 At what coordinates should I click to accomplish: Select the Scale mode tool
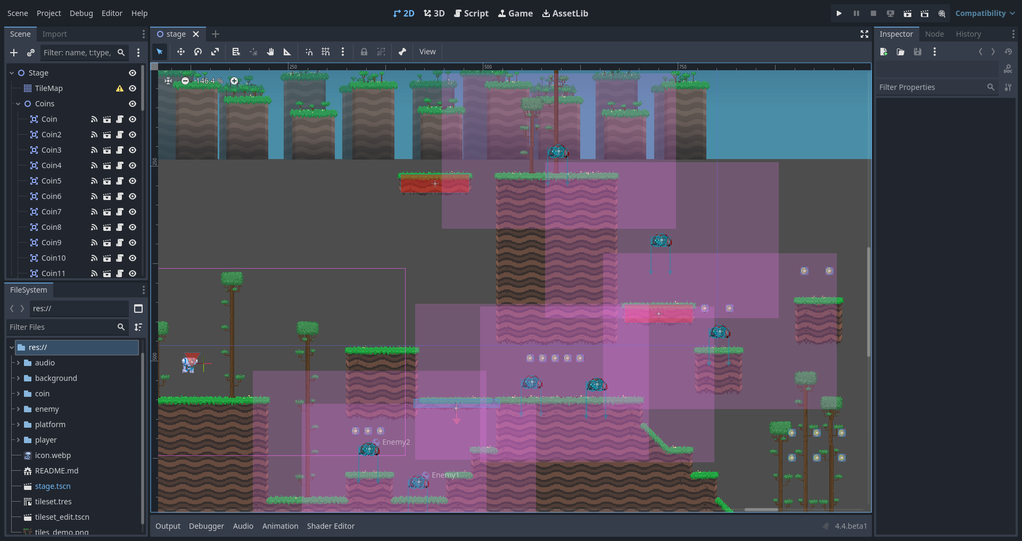click(215, 52)
